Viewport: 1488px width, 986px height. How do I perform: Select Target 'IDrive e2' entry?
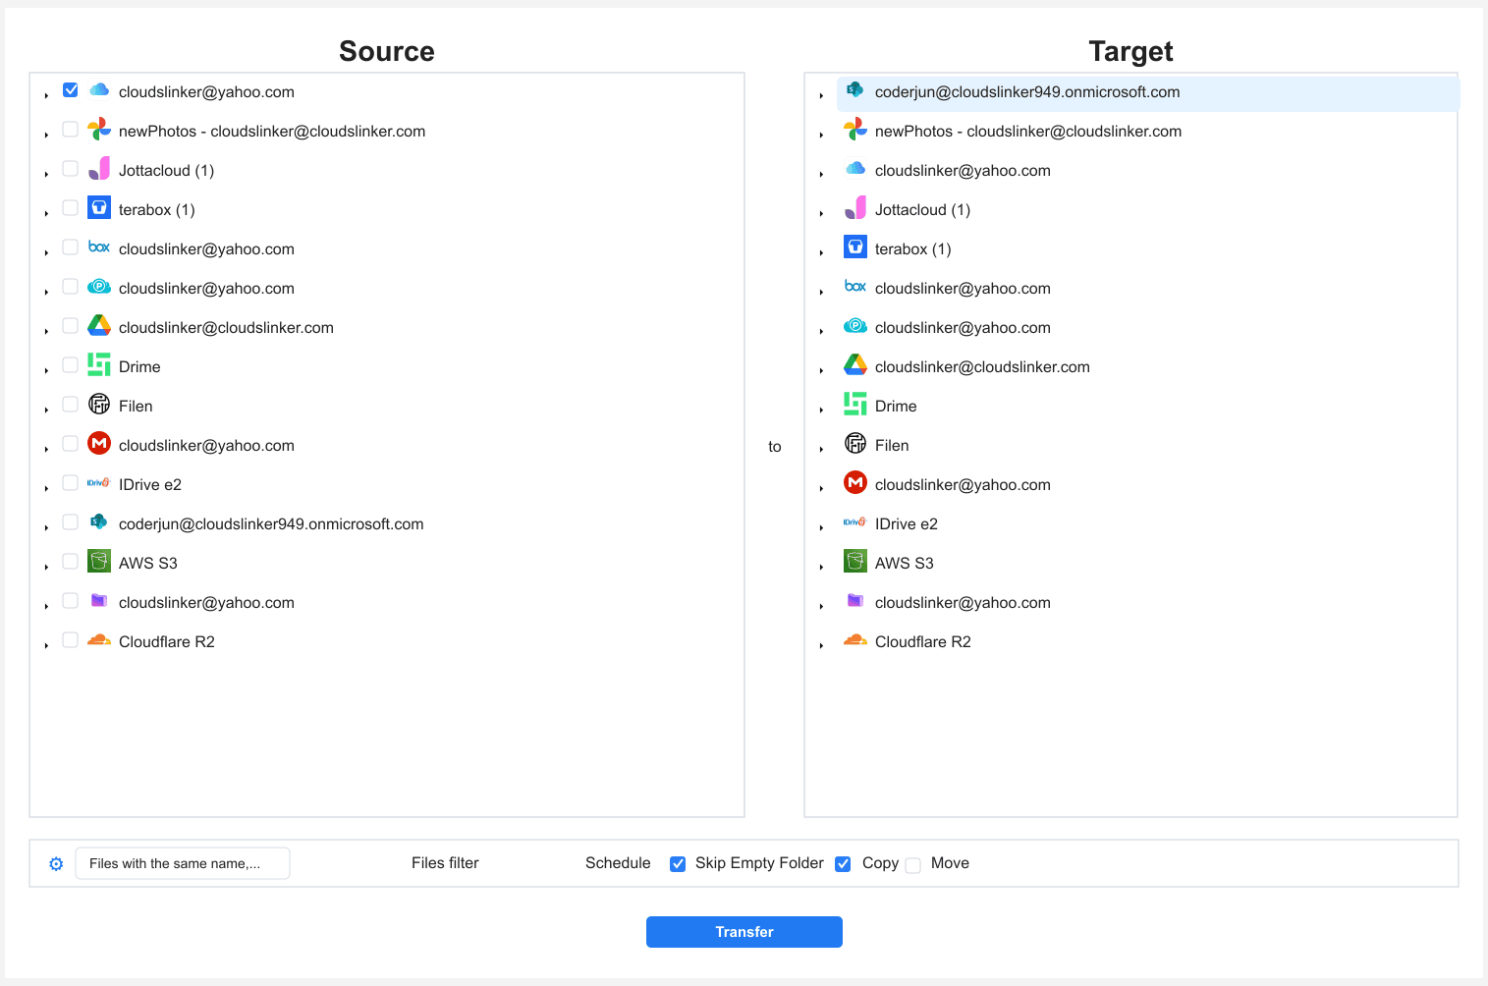click(x=907, y=524)
